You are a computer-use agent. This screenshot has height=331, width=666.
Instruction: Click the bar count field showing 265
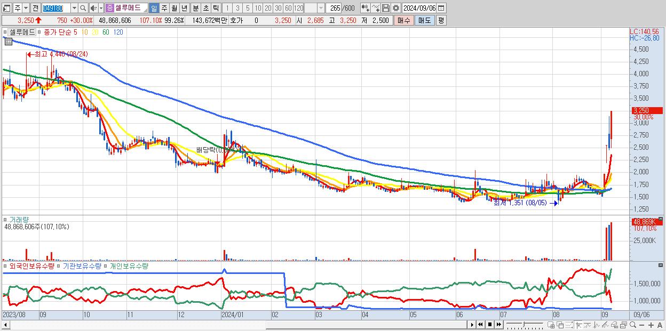pyautogui.click(x=334, y=9)
